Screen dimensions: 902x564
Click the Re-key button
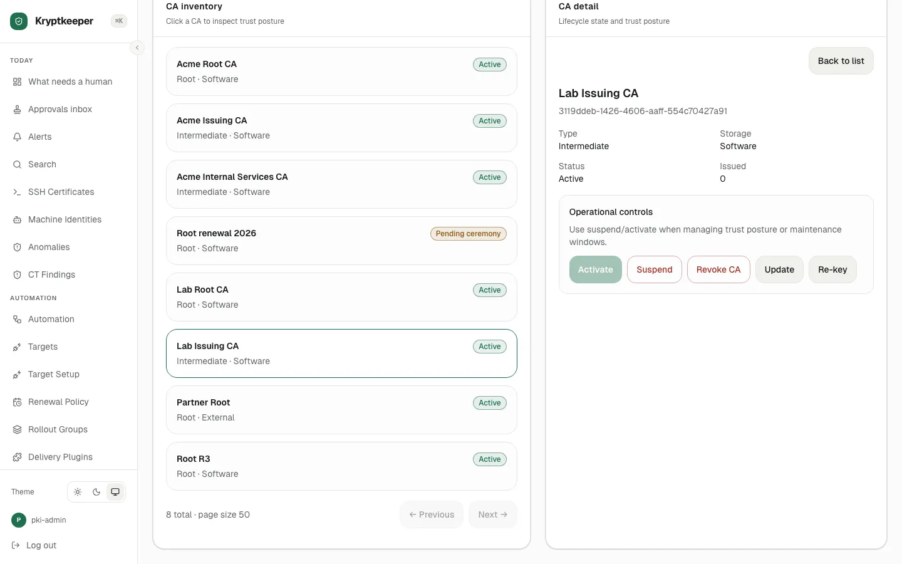click(832, 269)
